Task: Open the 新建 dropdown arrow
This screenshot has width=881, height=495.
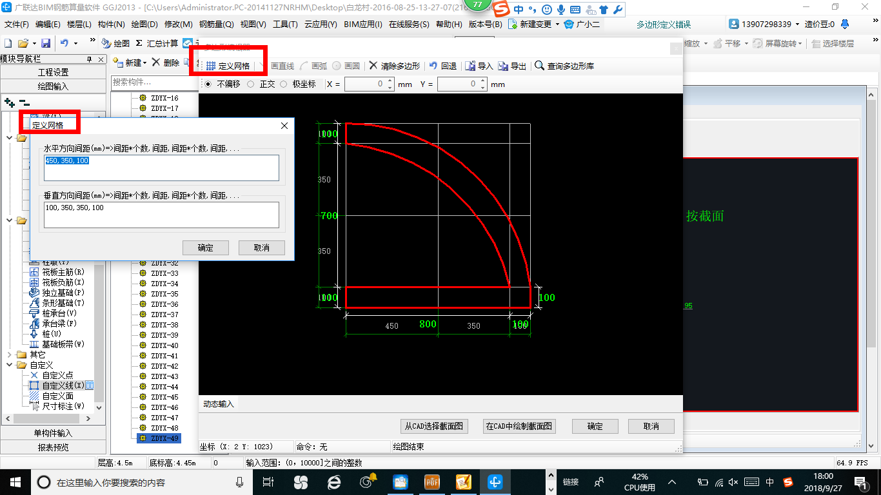Action: pos(145,63)
